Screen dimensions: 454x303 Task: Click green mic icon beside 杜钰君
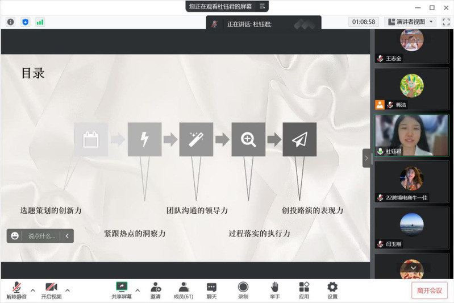pyautogui.click(x=380, y=151)
